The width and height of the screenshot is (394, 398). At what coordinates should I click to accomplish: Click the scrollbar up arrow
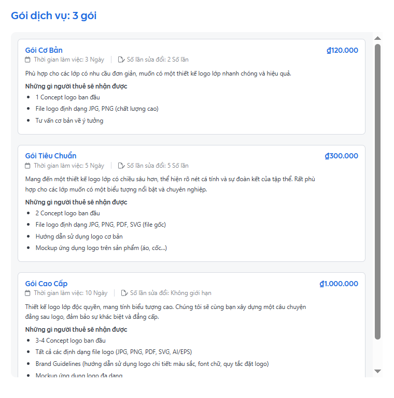(x=377, y=38)
